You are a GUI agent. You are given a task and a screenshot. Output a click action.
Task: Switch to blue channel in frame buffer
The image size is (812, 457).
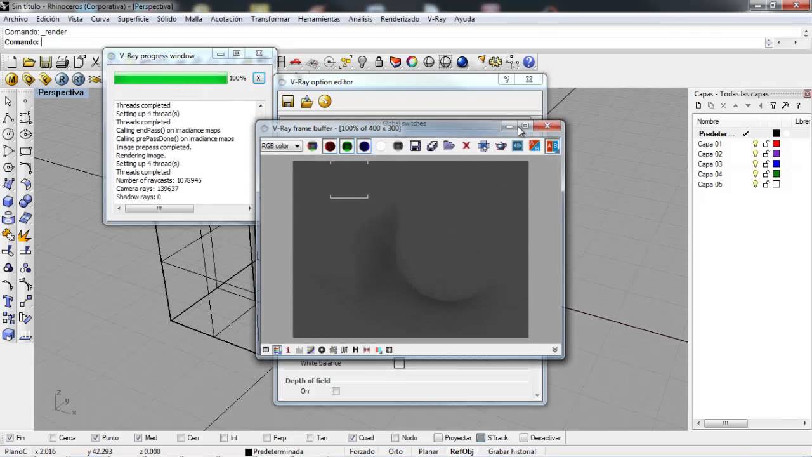click(x=364, y=146)
